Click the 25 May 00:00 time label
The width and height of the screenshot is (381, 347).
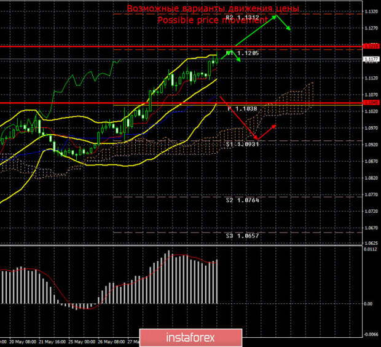click(x=82, y=341)
